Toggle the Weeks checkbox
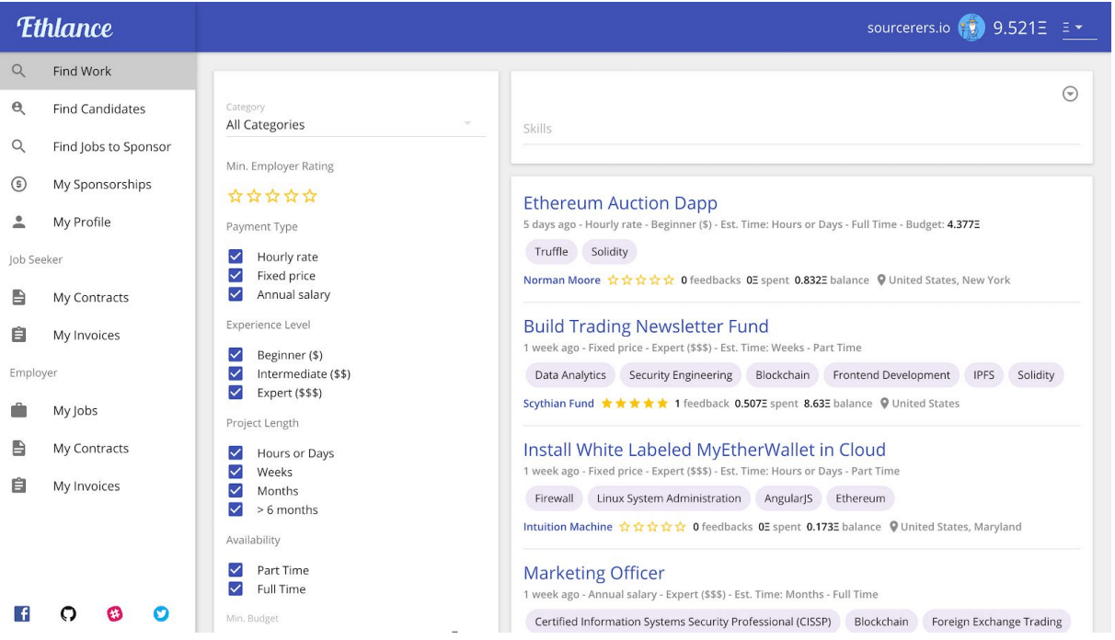The height and width of the screenshot is (640, 1115). click(x=236, y=472)
